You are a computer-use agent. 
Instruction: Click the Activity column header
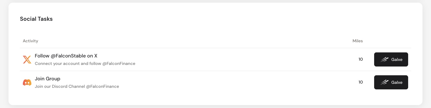pos(31,41)
